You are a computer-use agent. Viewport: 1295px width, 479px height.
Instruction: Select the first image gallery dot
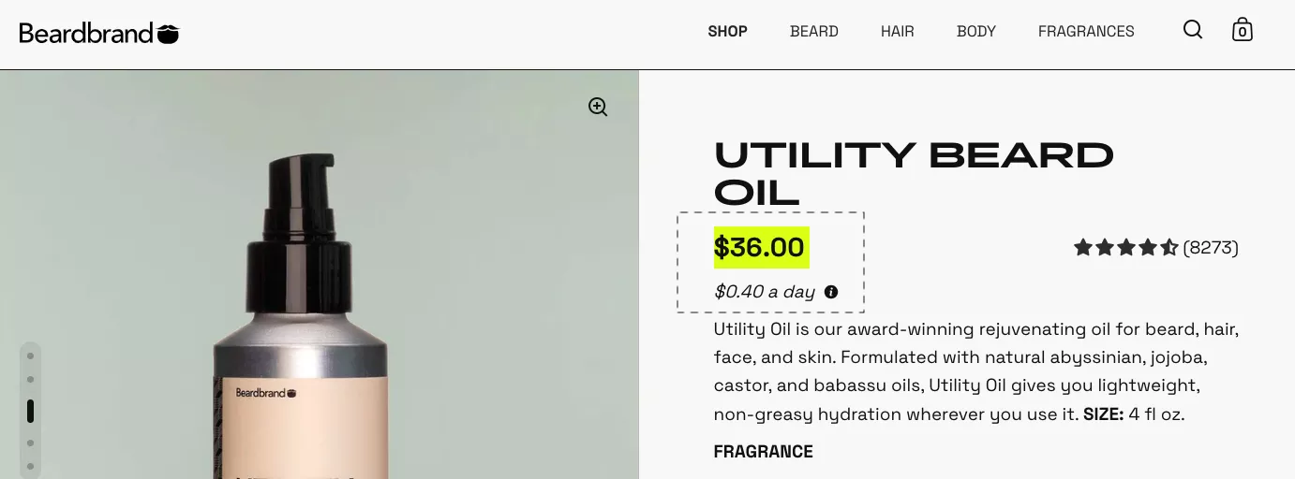pyautogui.click(x=31, y=356)
